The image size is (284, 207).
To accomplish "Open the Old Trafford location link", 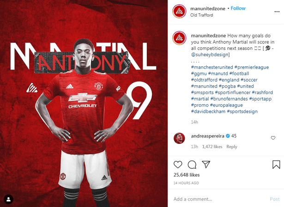I will pos(202,15).
